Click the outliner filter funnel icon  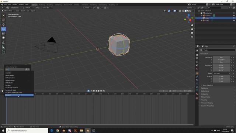(x=229, y=7)
